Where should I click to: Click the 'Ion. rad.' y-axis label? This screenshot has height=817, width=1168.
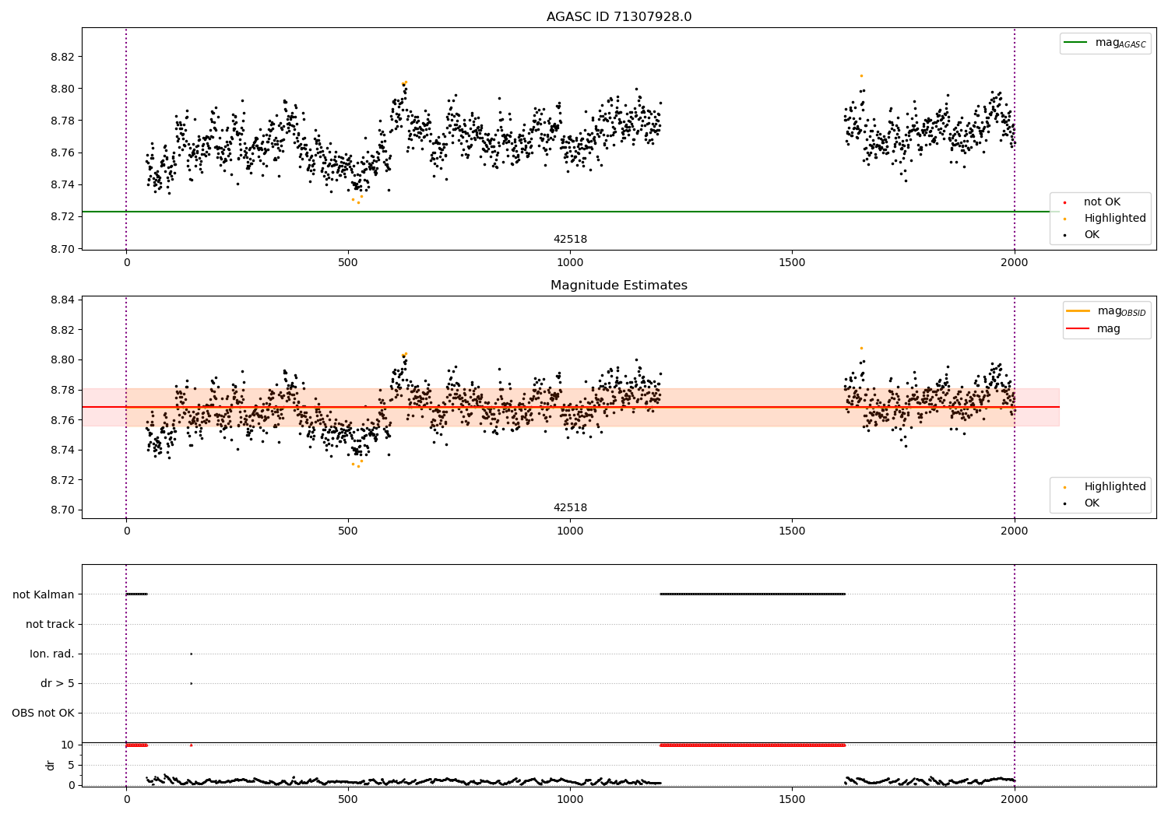[52, 654]
